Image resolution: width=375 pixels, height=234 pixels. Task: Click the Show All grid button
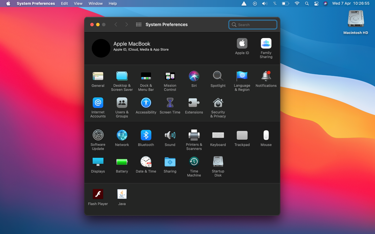(x=139, y=24)
